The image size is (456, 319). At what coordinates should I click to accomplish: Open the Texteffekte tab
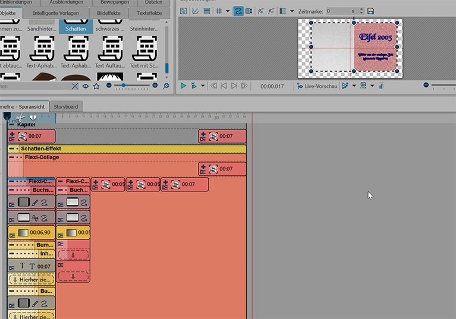[x=147, y=12]
